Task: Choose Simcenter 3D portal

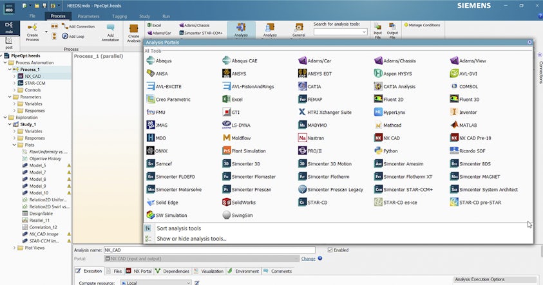Action: tap(242, 163)
